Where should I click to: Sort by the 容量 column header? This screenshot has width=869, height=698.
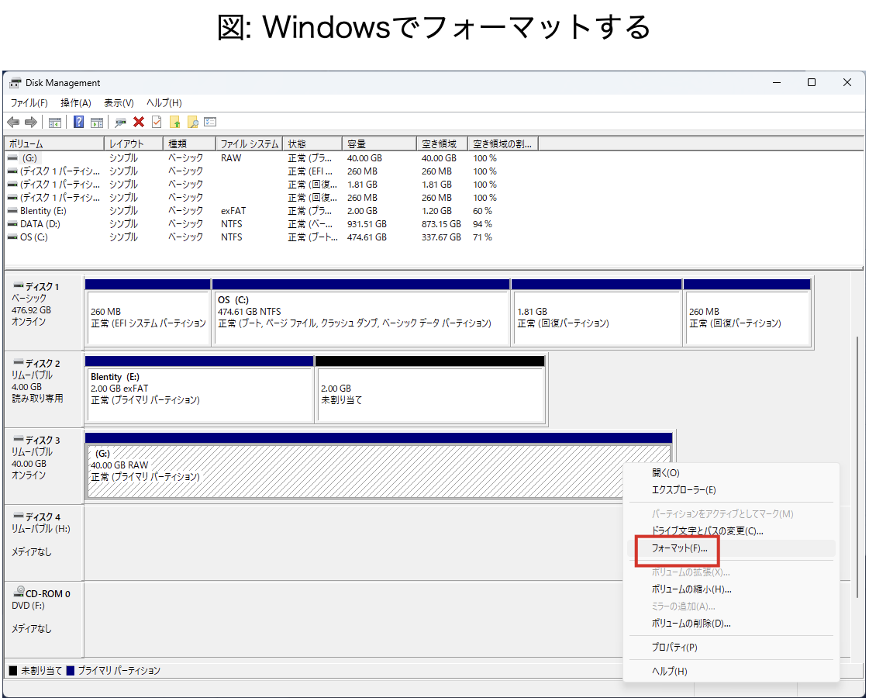(379, 144)
